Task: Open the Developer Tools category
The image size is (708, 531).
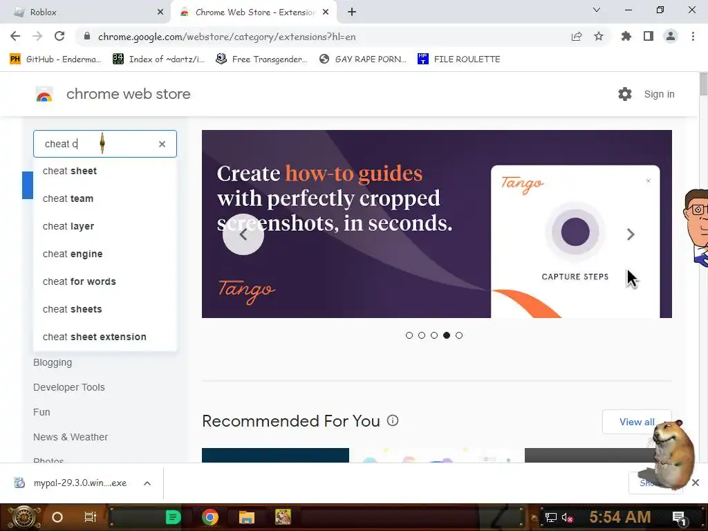Action: 68,387
